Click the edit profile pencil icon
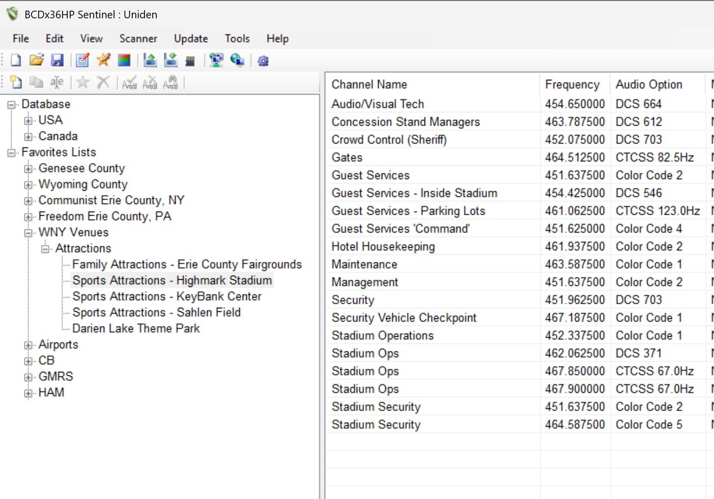This screenshot has height=499, width=714. [82, 61]
